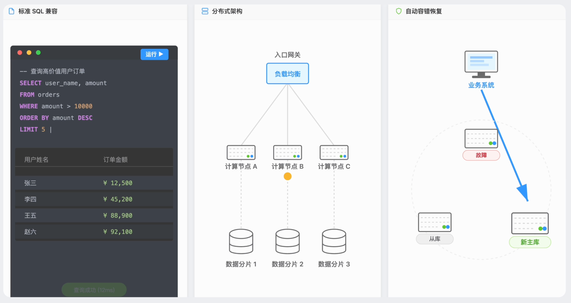Click the 新主库 green status badge
The width and height of the screenshot is (571, 303).
pyautogui.click(x=530, y=242)
